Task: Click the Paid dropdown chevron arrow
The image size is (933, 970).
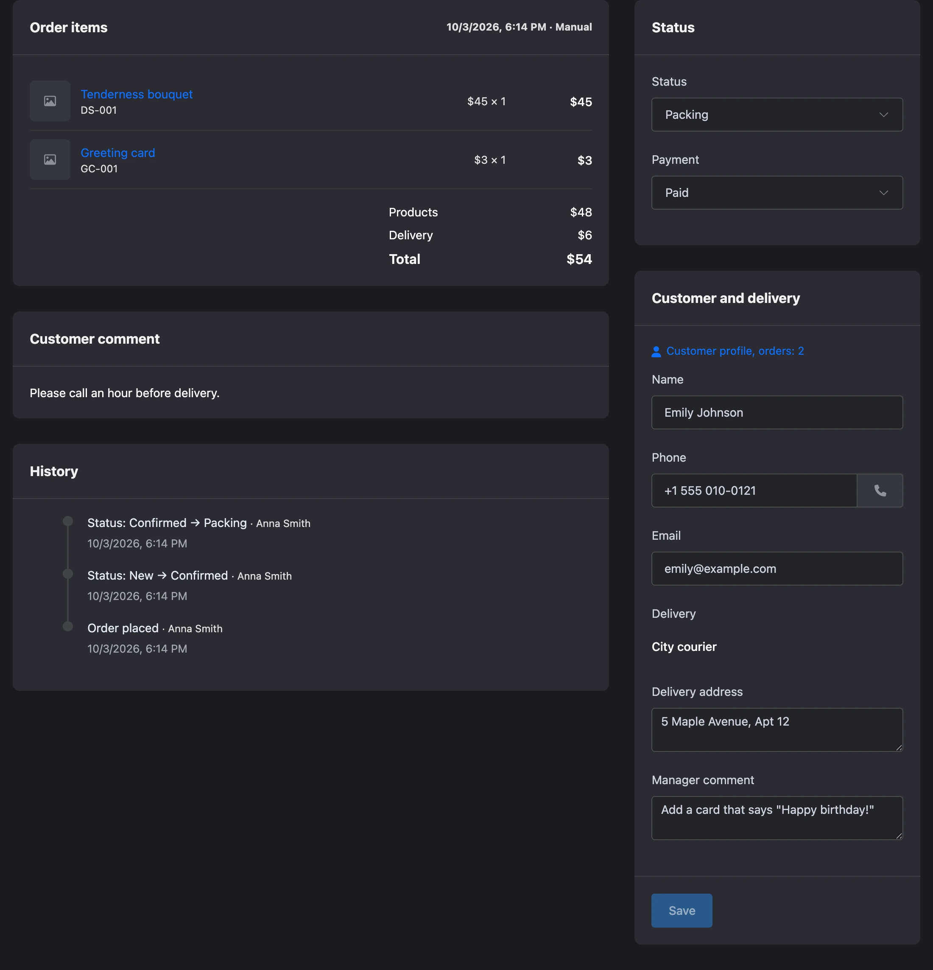Action: click(x=883, y=193)
